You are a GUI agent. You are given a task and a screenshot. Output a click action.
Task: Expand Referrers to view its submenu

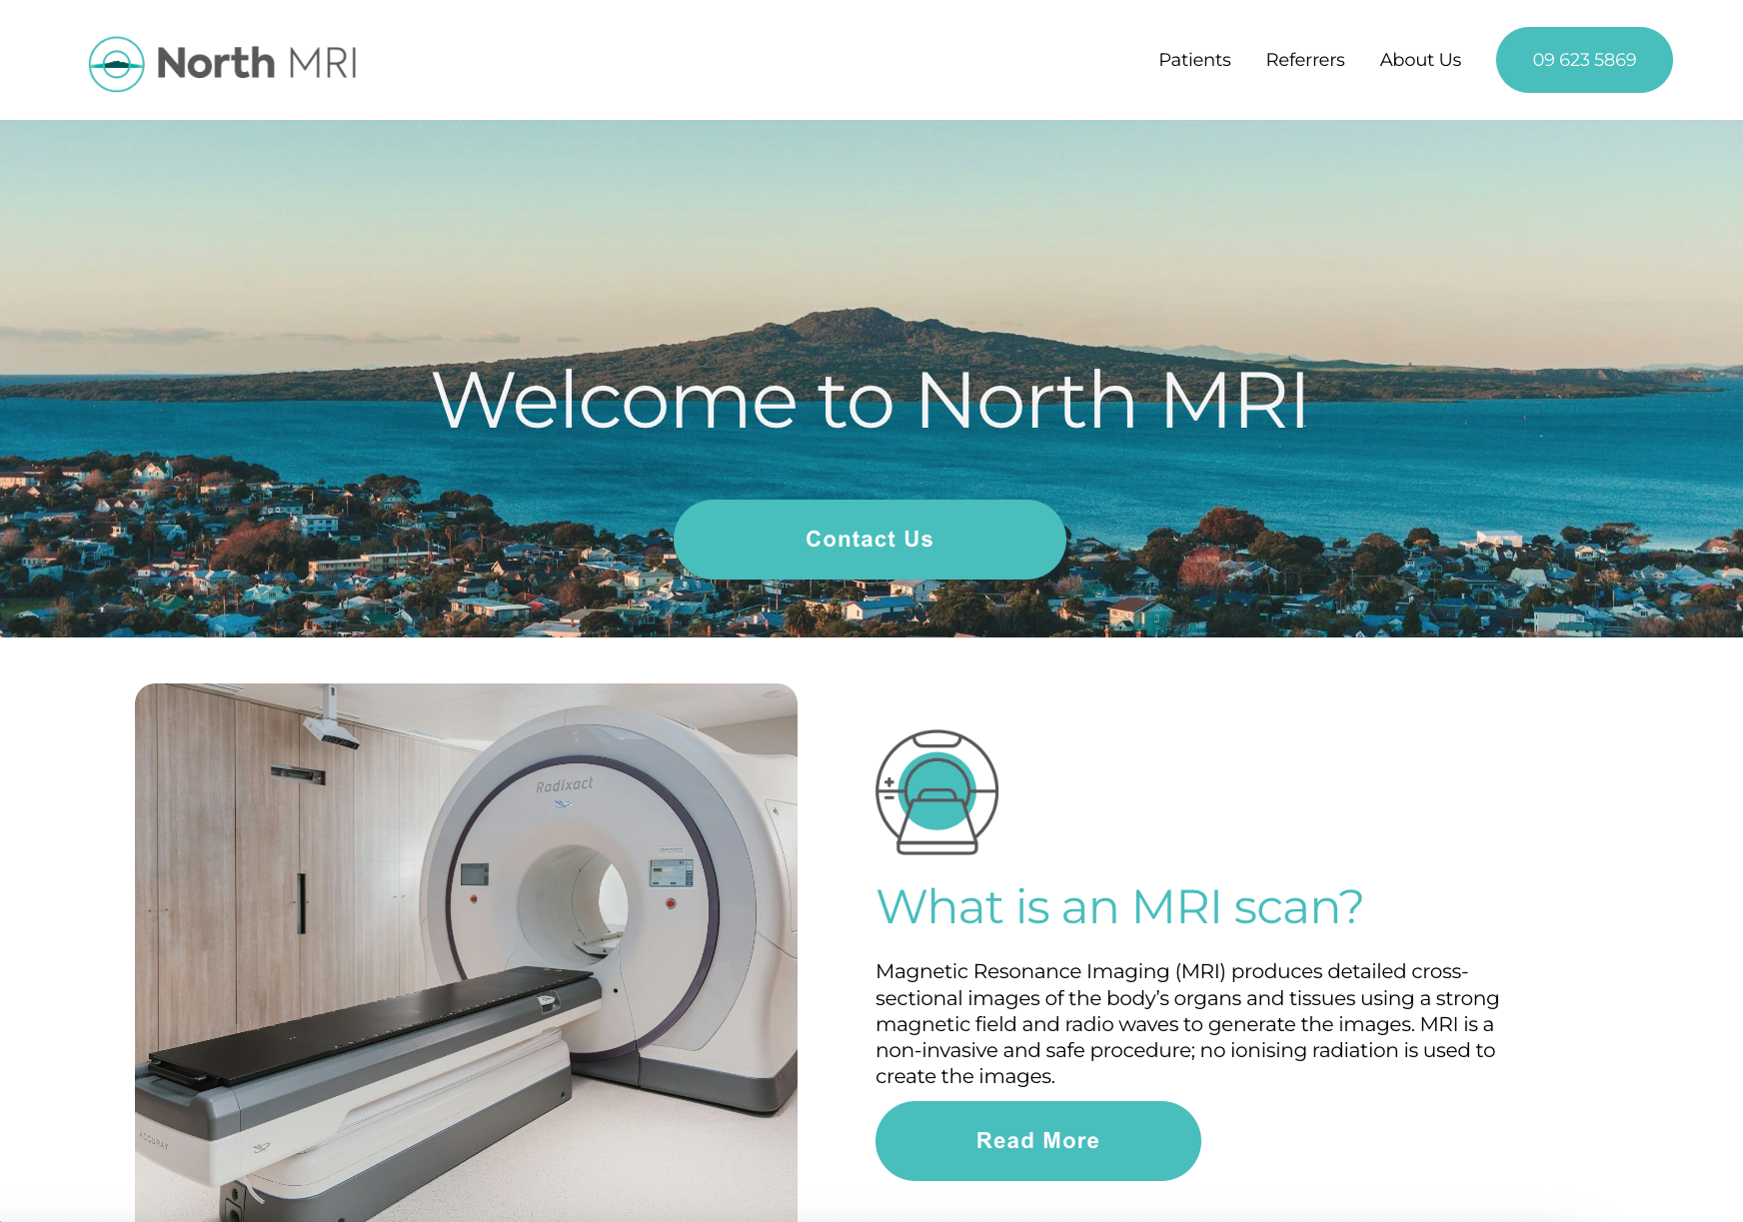1305,60
